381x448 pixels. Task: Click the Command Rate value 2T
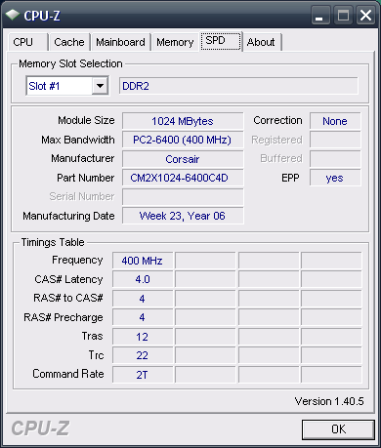[143, 375]
